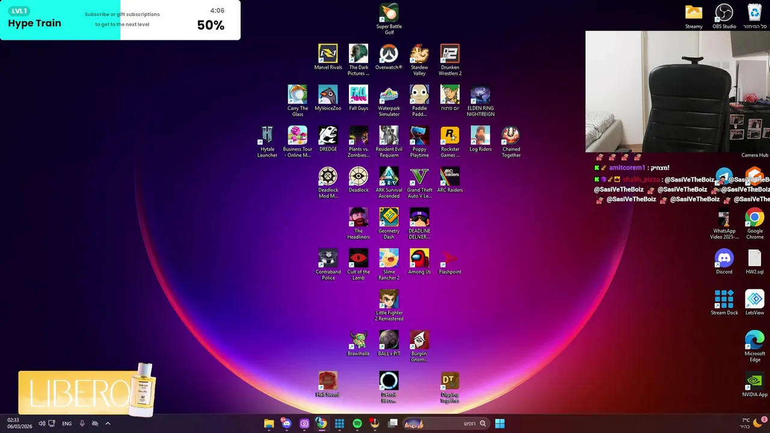
Task: Open the volume tray control
Action: [x=42, y=423]
